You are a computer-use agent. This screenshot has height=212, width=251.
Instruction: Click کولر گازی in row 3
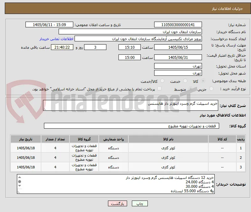[x=168, y=167]
